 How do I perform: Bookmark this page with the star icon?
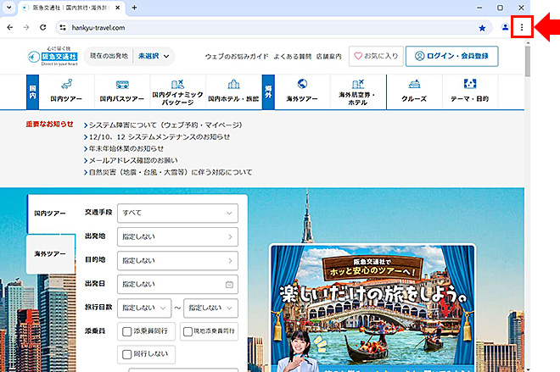click(483, 27)
